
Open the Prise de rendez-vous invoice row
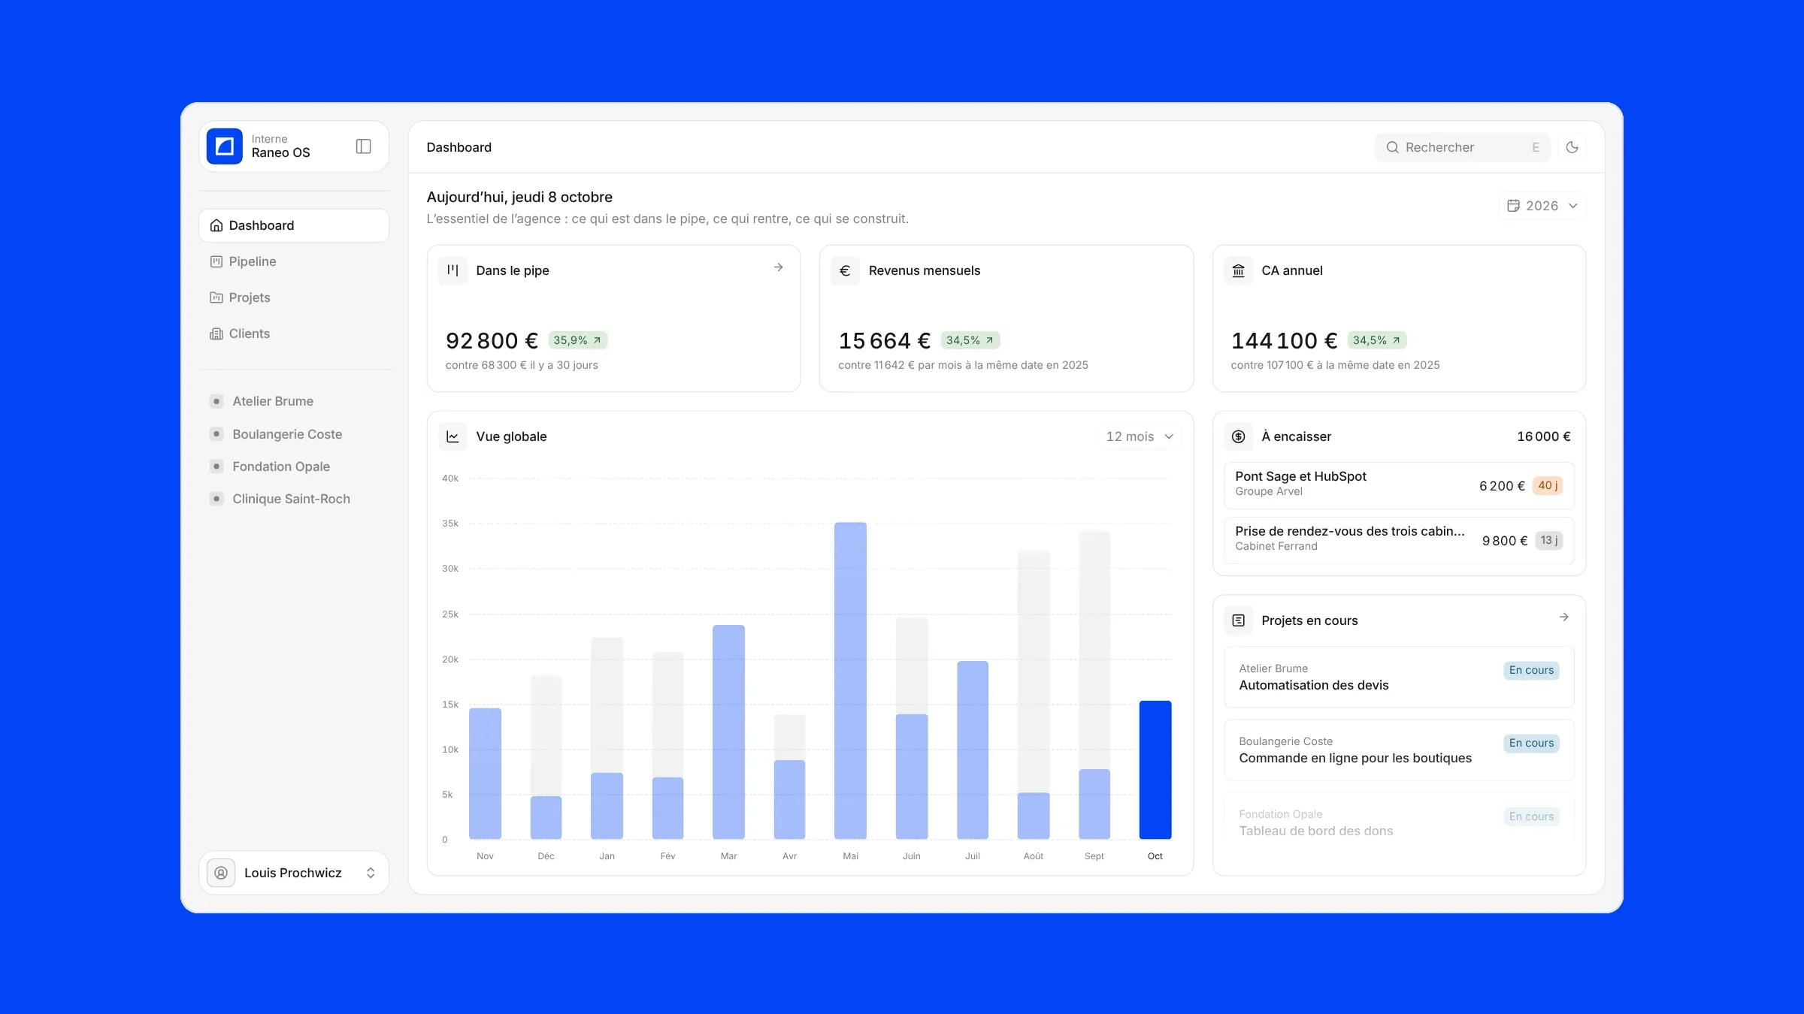click(x=1399, y=540)
